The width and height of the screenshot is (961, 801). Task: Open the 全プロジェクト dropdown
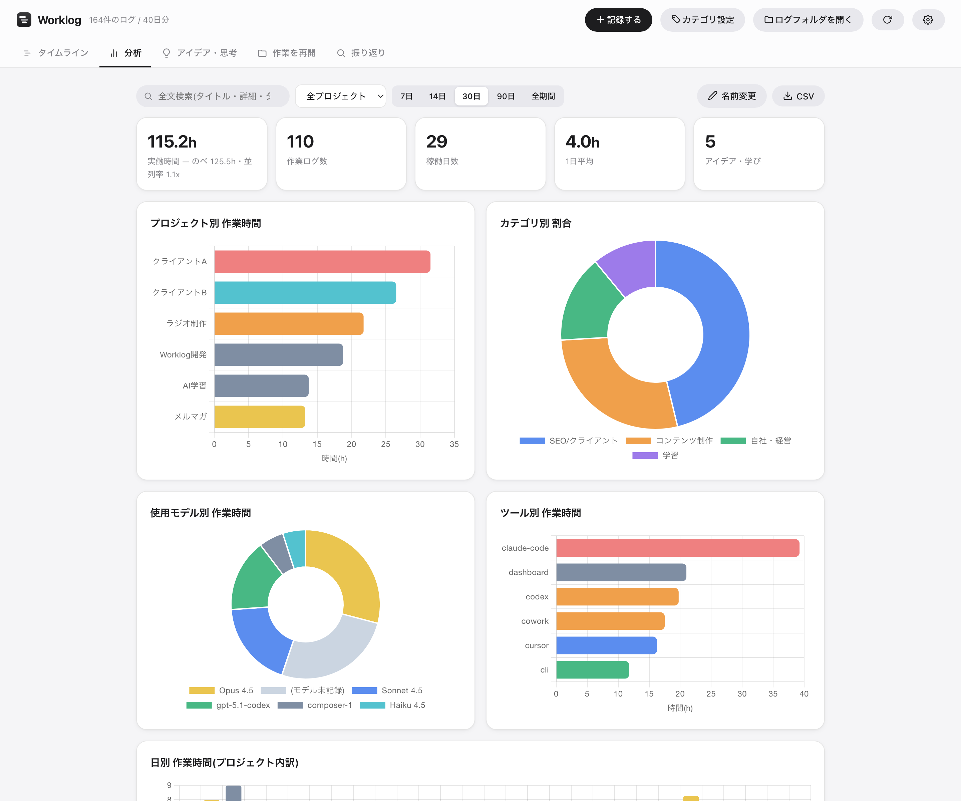(x=340, y=96)
